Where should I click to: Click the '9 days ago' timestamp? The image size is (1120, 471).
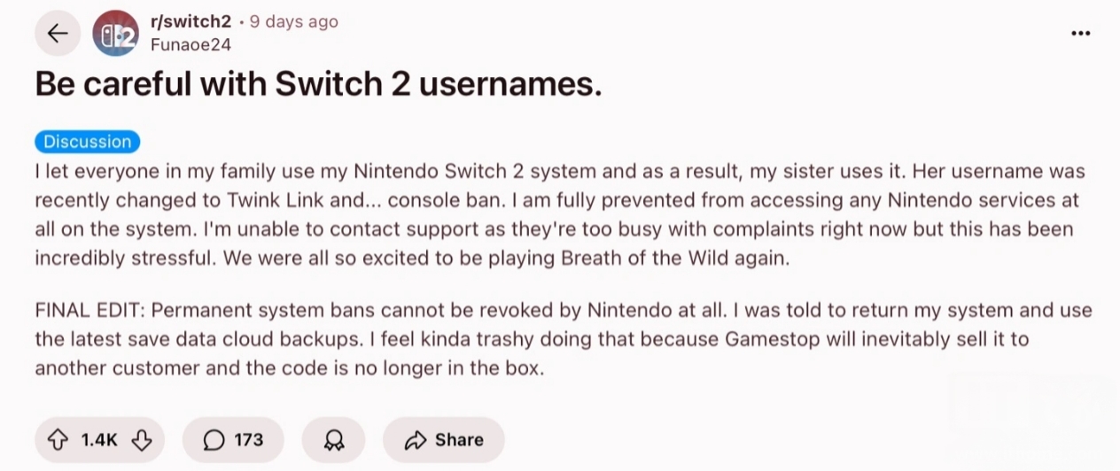pos(293,22)
